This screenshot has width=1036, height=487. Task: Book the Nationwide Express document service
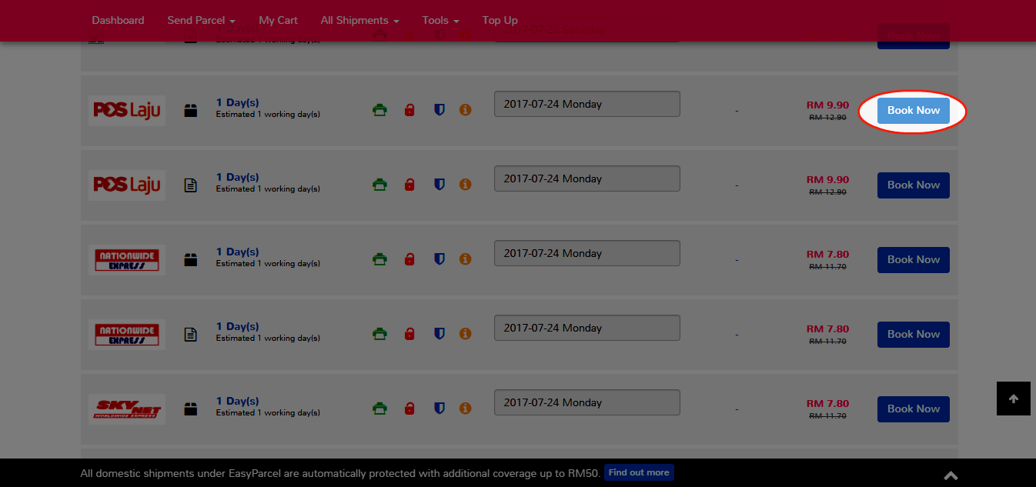tap(914, 335)
